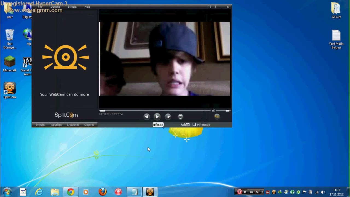The image size is (350, 197).
Task: Select the Geri Dönüşüm recycle bin
Action: point(10,39)
